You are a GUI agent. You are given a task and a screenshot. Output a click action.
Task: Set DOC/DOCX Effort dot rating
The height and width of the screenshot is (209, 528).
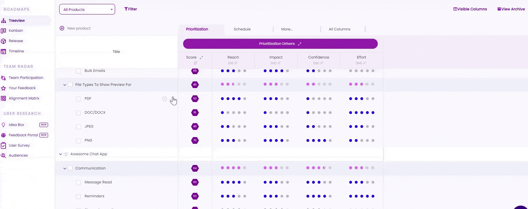click(x=362, y=113)
